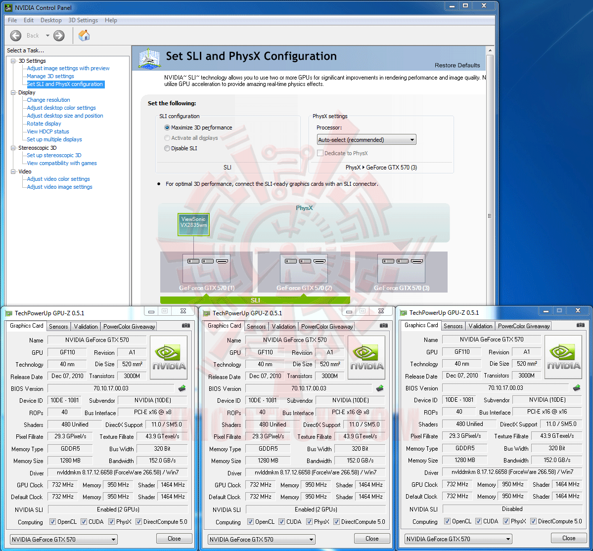Toggle the Dedicate to PhysX checkbox
This screenshot has width=593, height=551.
point(320,153)
